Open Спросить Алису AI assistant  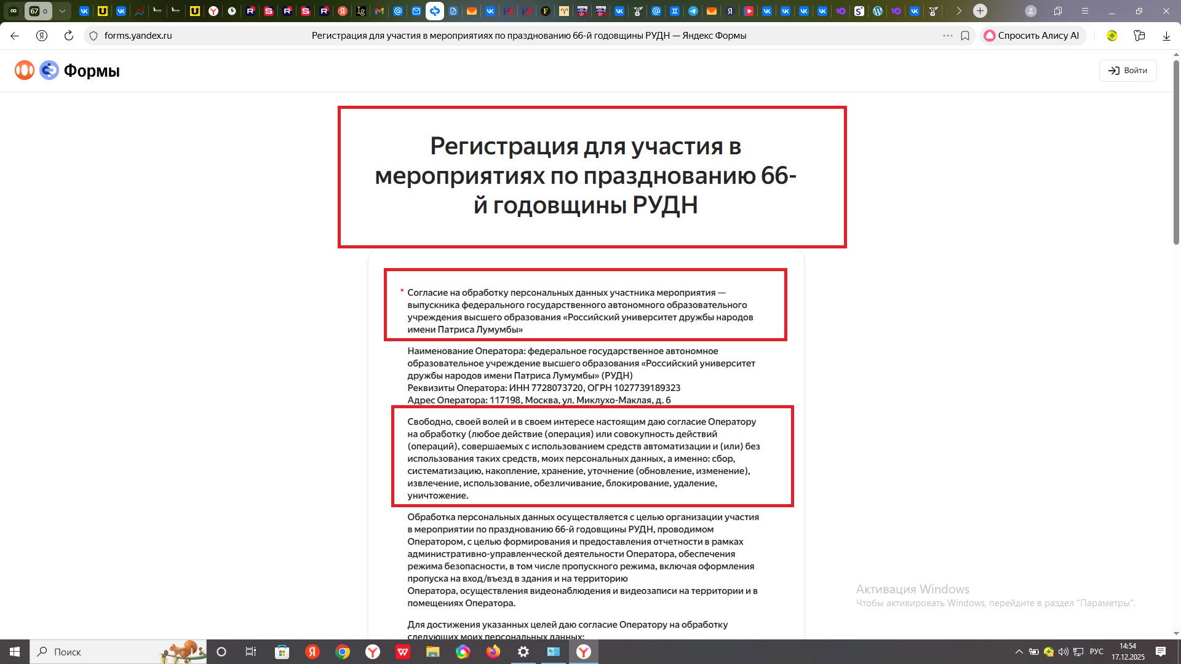pyautogui.click(x=1032, y=36)
